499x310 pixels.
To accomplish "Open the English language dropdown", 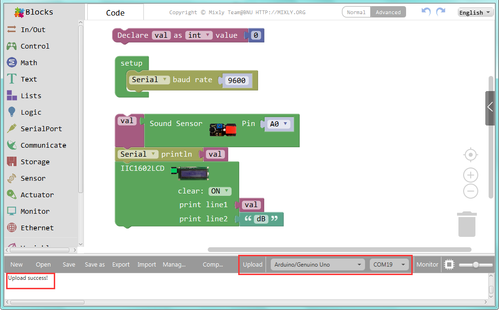I will click(475, 12).
